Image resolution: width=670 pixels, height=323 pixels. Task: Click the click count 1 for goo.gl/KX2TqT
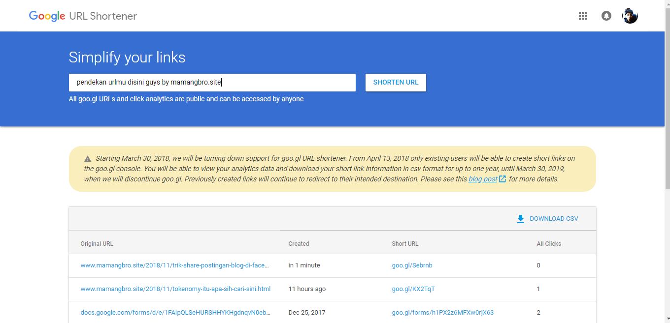[538, 289]
